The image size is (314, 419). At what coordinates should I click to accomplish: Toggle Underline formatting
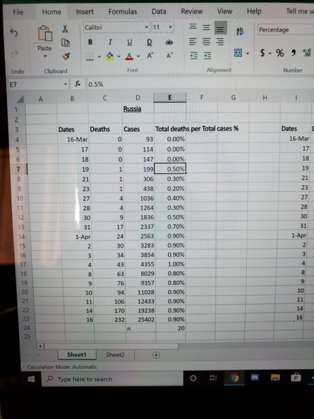(x=130, y=42)
